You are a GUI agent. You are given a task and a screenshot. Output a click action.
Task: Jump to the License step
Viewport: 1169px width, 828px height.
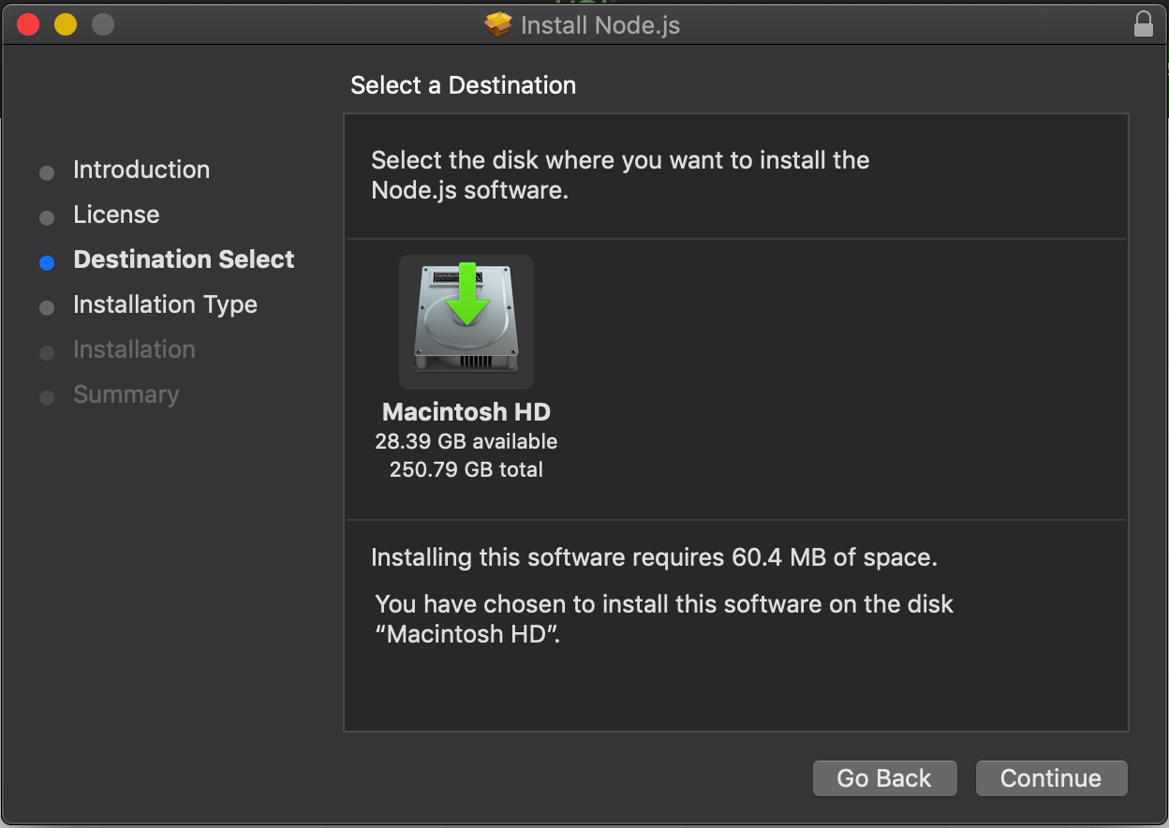(116, 214)
